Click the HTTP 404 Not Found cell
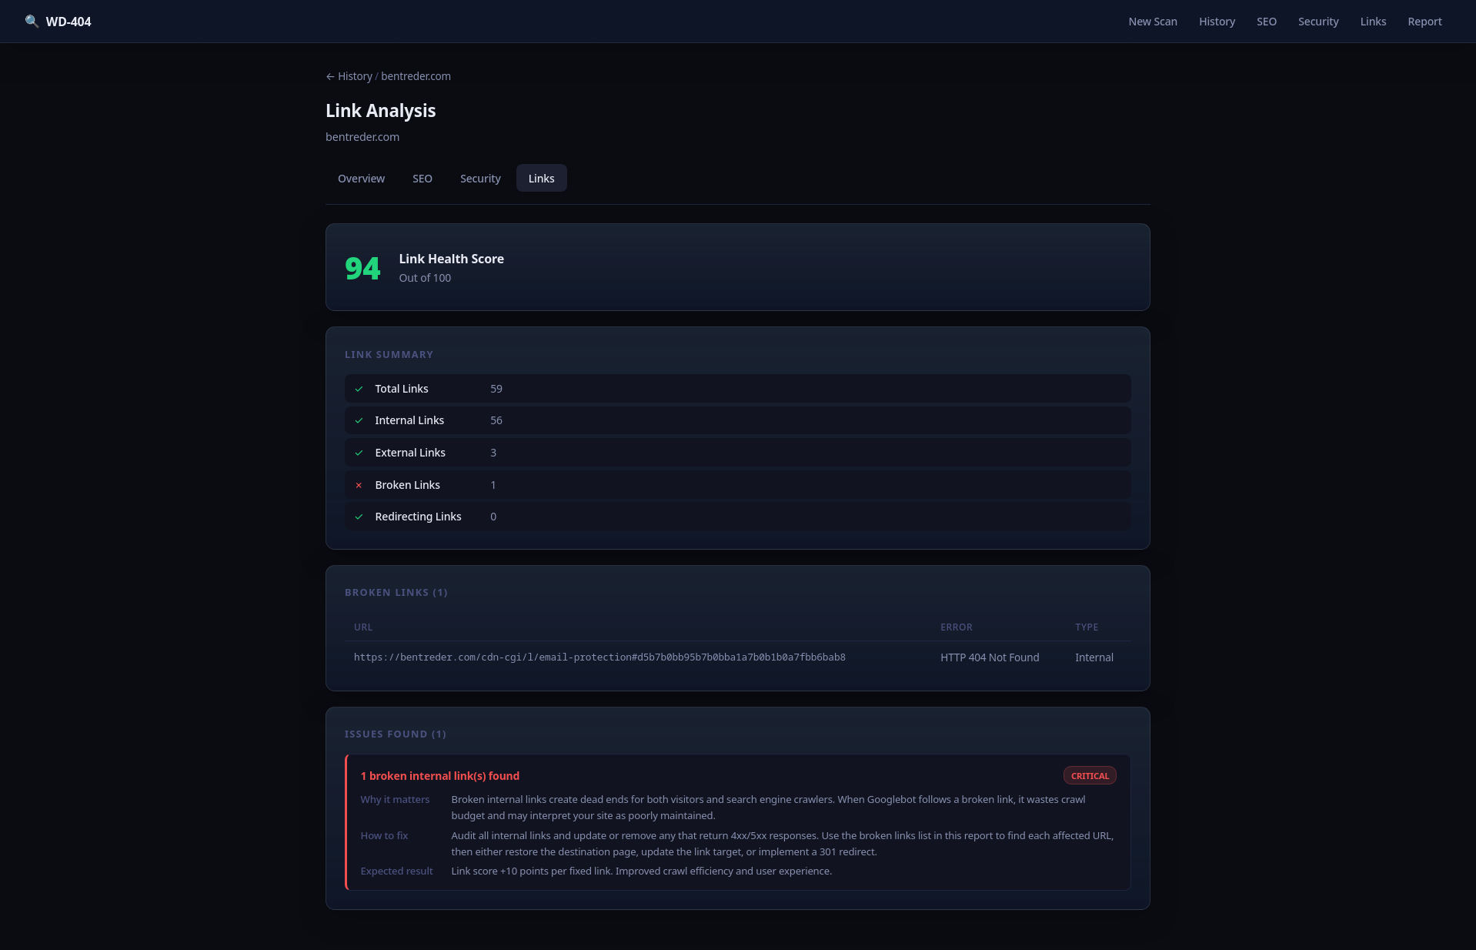Image resolution: width=1476 pixels, height=950 pixels. pyautogui.click(x=989, y=657)
